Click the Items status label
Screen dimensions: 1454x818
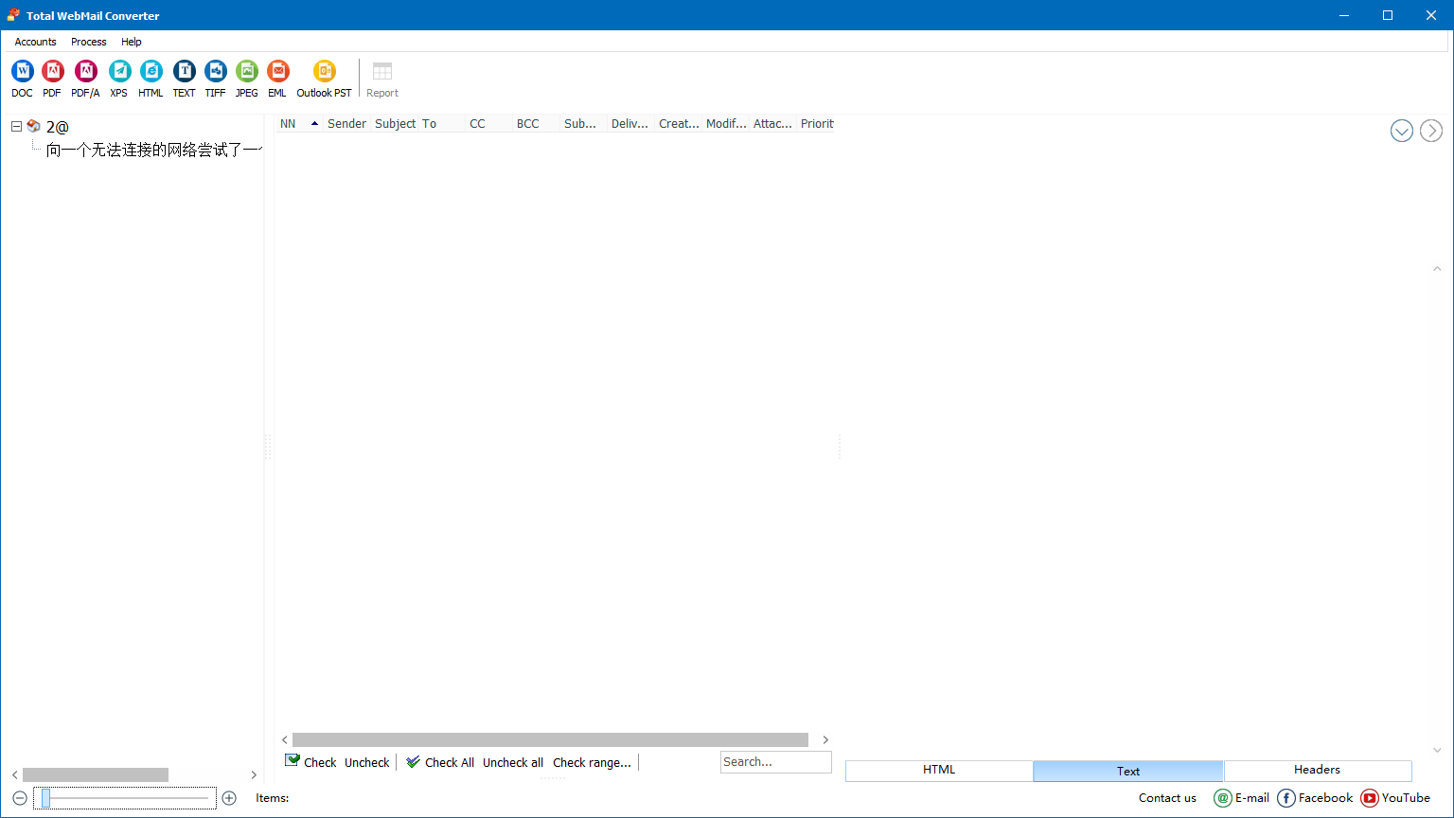pos(273,798)
